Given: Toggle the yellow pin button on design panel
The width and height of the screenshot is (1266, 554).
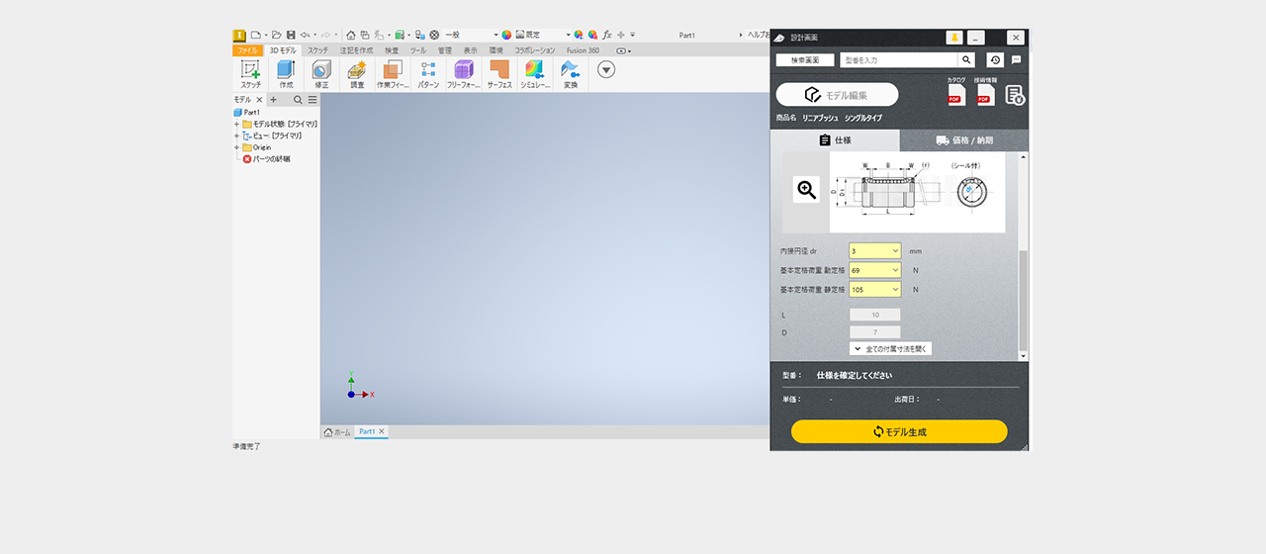Looking at the screenshot, I should point(953,38).
